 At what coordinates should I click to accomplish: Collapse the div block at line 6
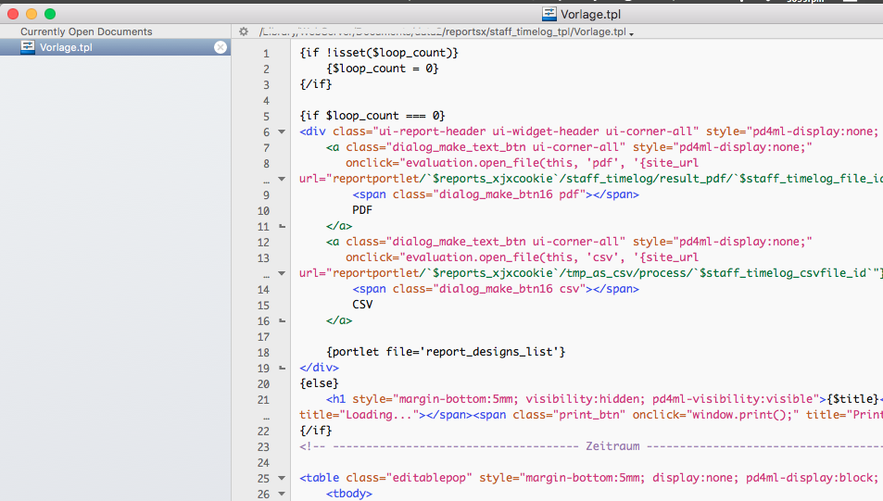pyautogui.click(x=282, y=132)
